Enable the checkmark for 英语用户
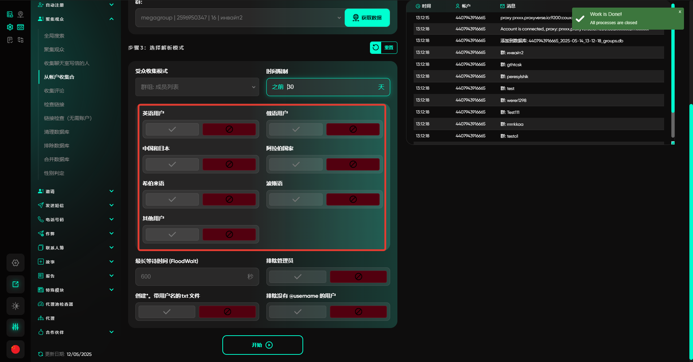 tap(172, 129)
